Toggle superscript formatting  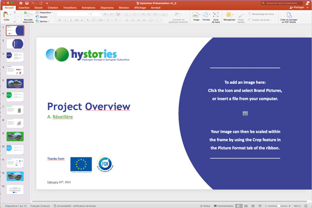coord(82,20)
